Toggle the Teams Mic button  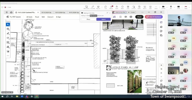click(171, 7)
